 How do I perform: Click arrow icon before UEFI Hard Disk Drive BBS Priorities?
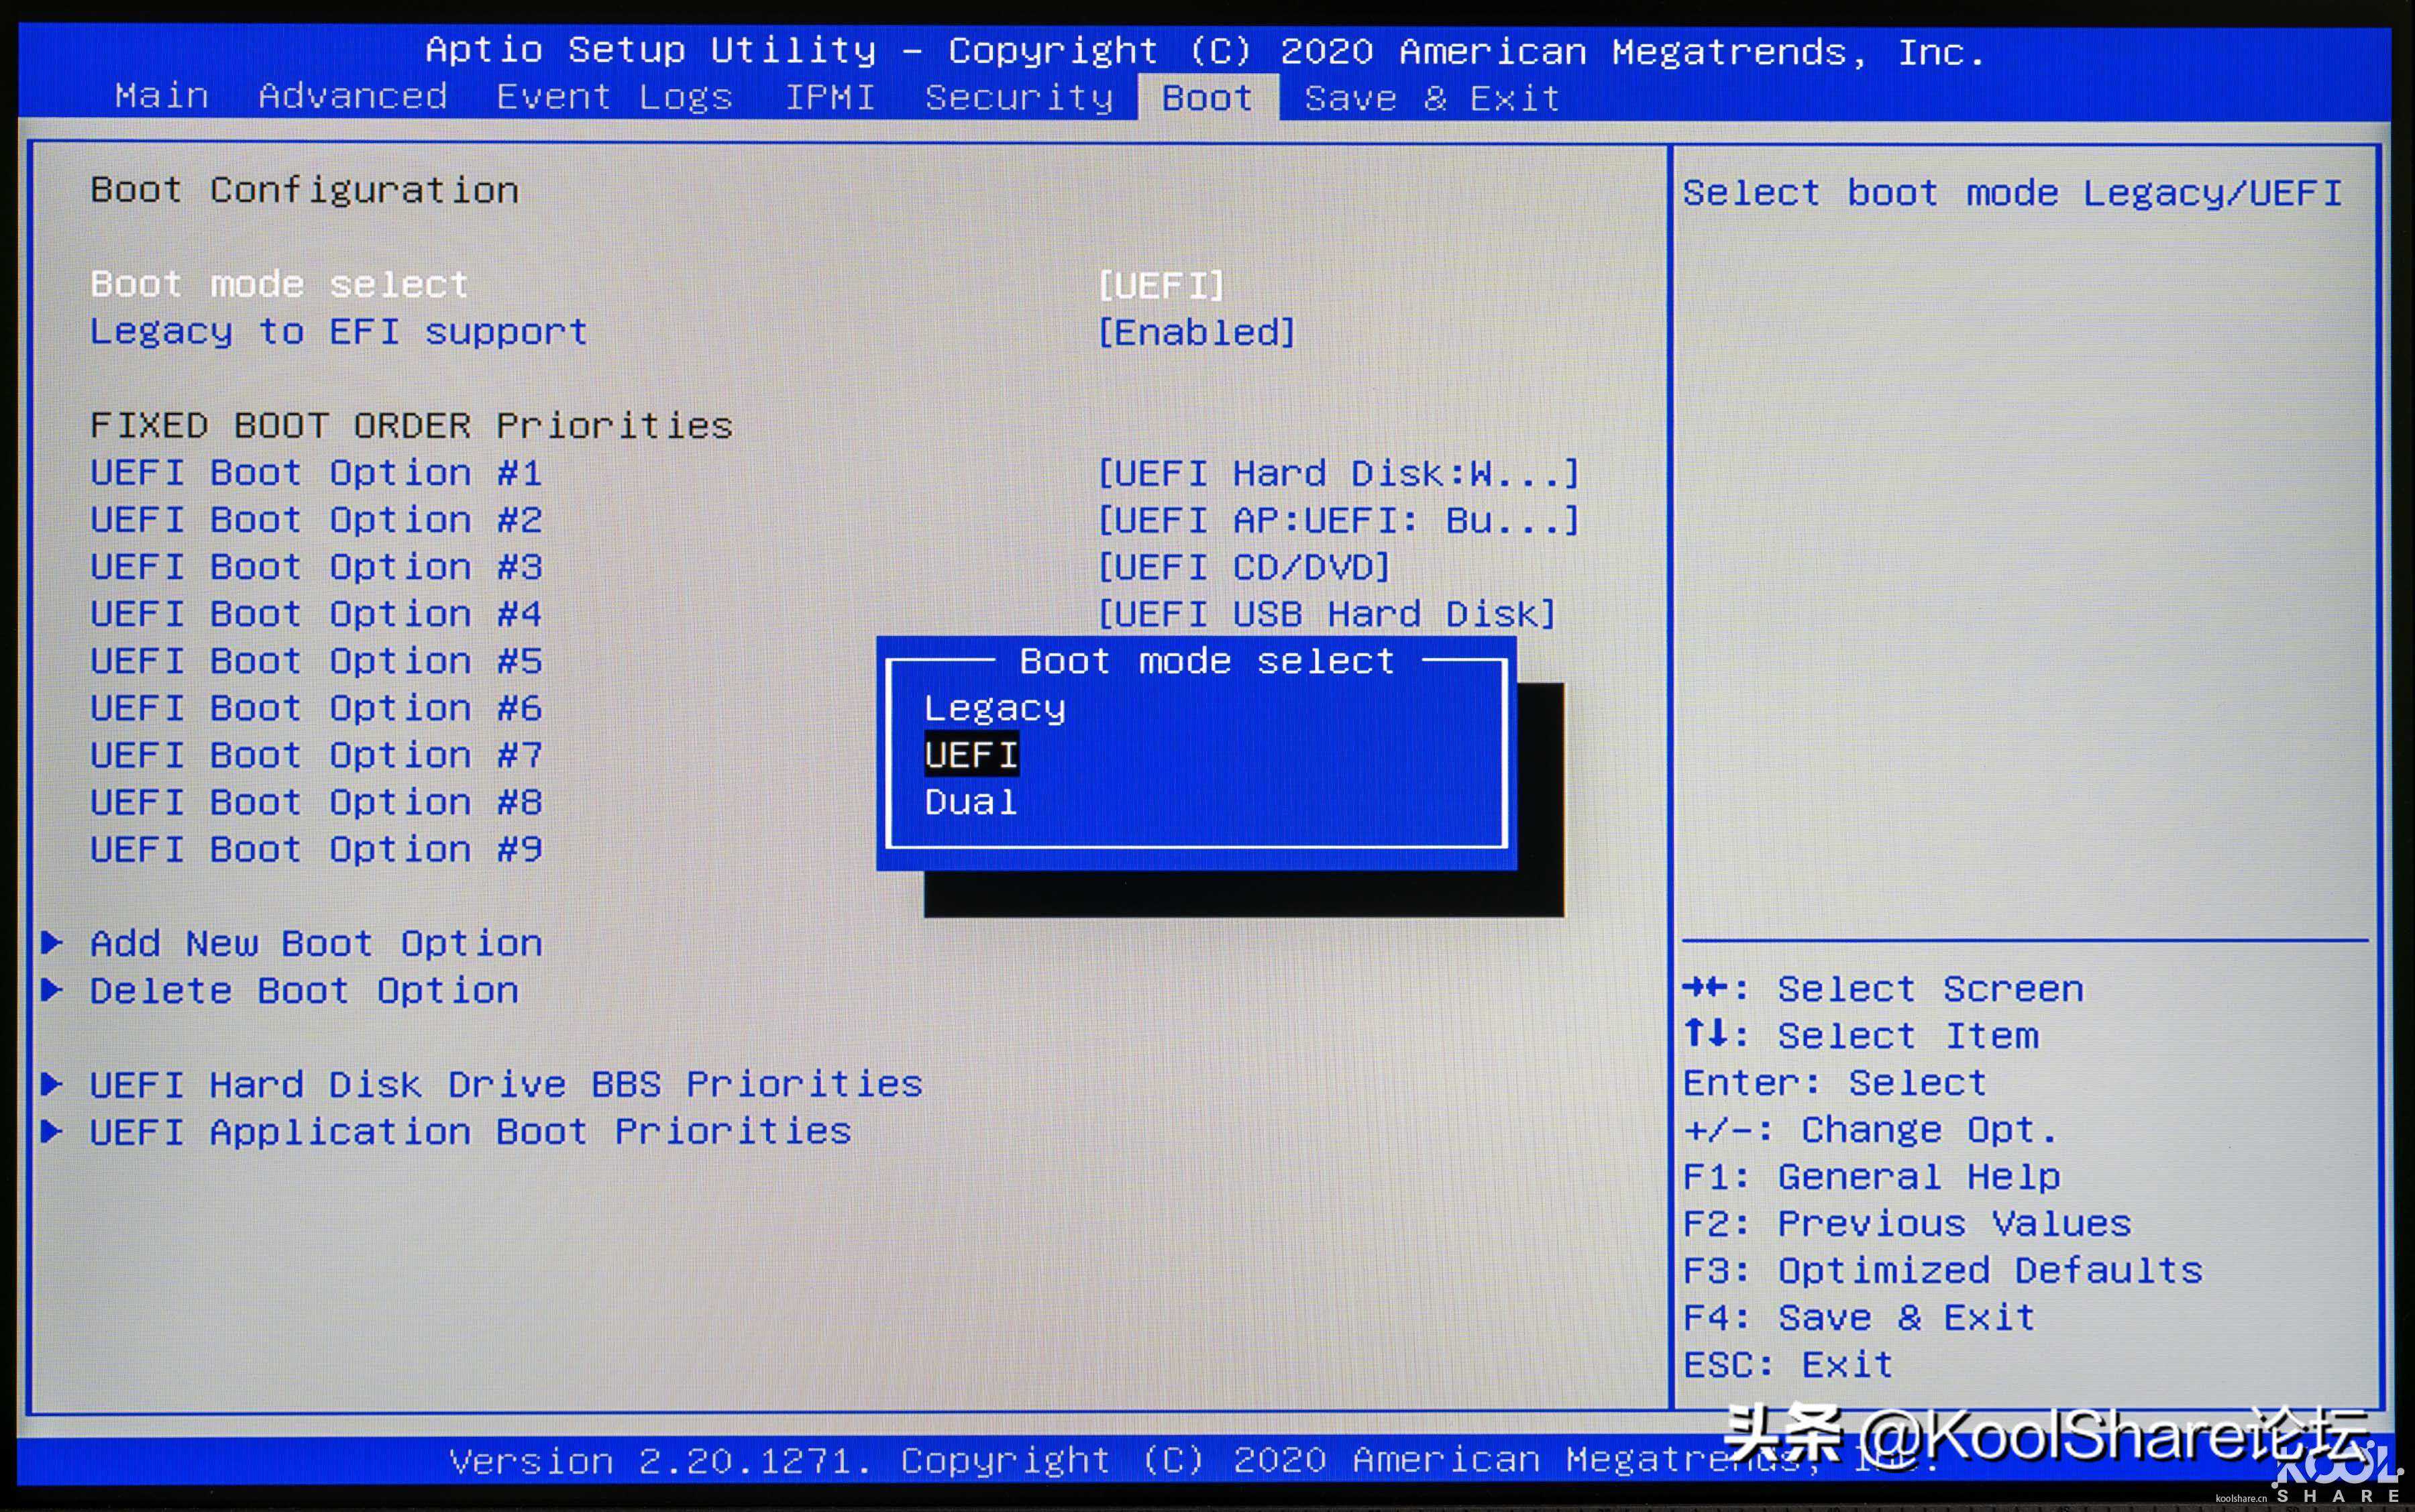tap(52, 1083)
